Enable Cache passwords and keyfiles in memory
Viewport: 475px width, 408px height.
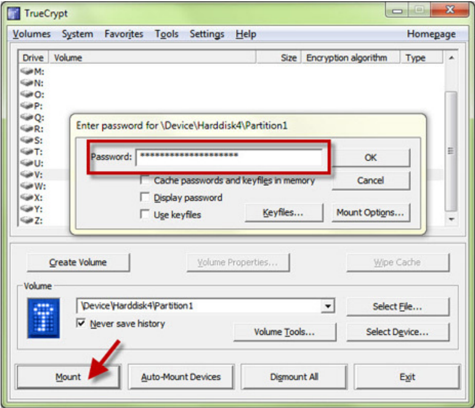tap(145, 180)
